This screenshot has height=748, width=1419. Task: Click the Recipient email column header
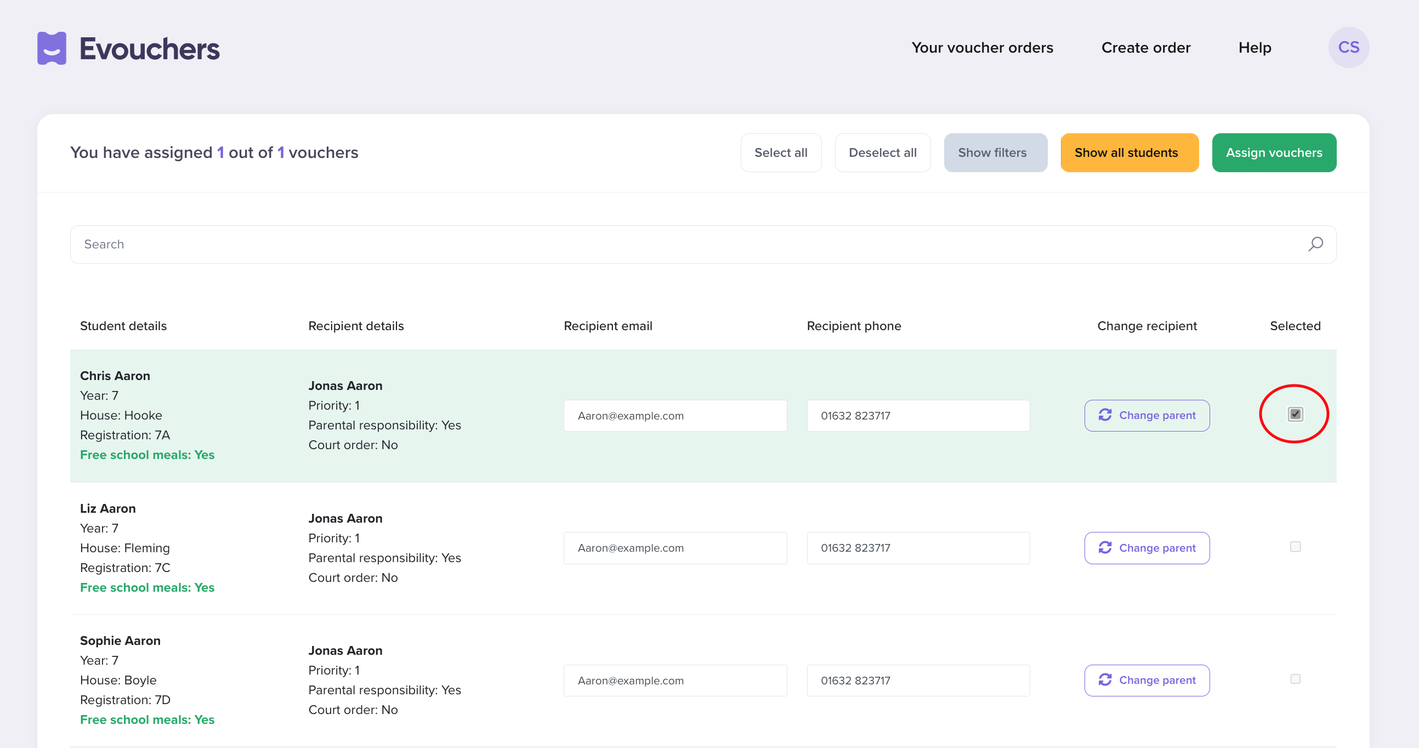coord(608,326)
